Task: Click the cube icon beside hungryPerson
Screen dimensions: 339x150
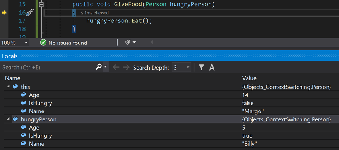Action: pyautogui.click(x=15, y=119)
